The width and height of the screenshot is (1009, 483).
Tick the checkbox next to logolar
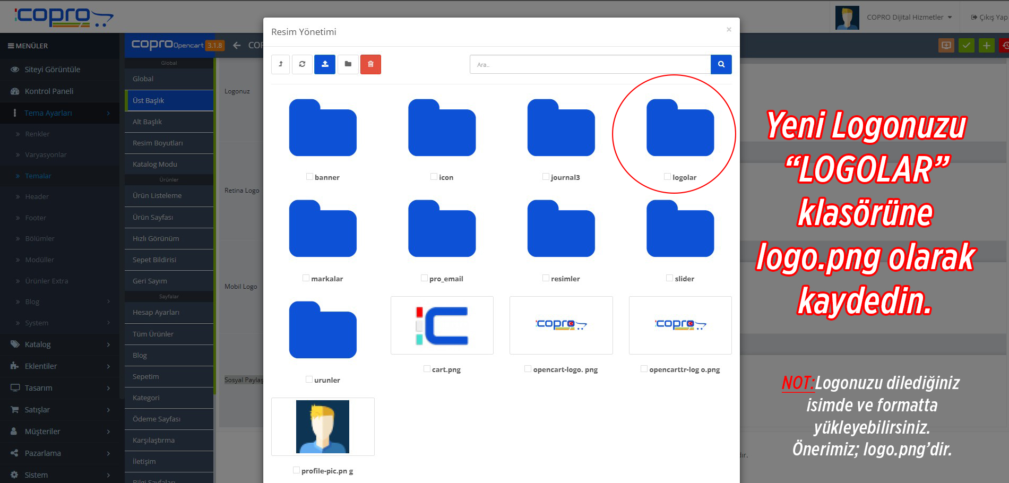pyautogui.click(x=667, y=177)
